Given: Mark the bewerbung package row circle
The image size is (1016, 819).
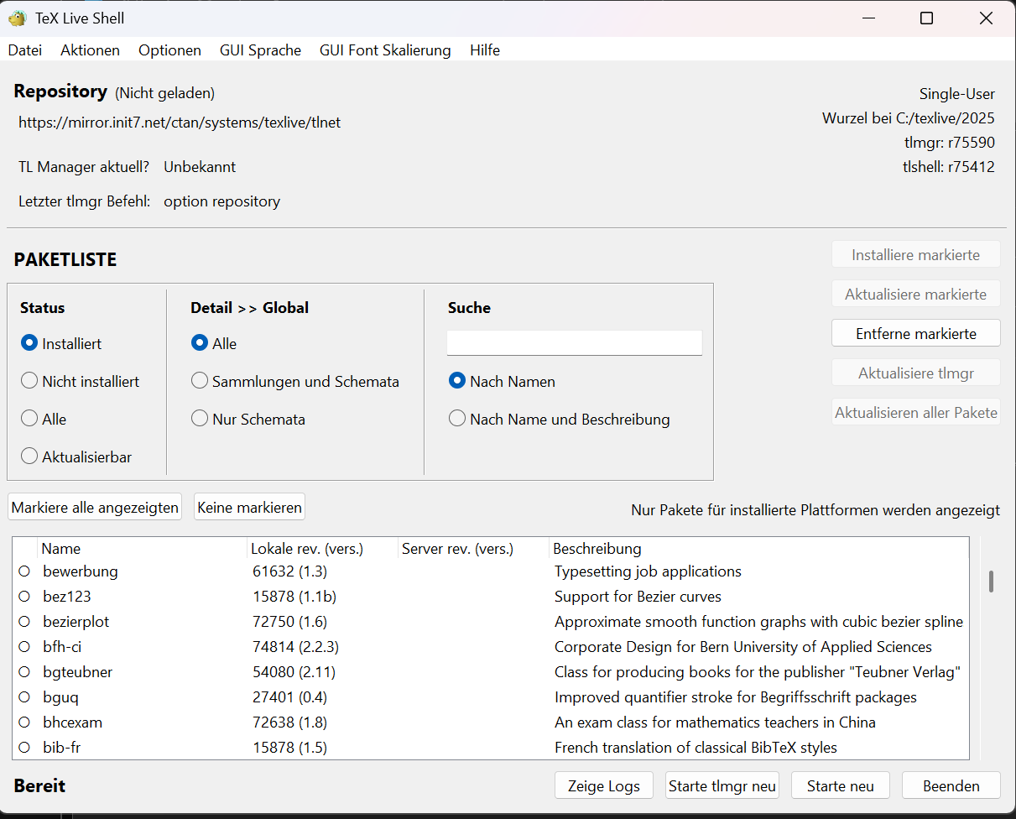Looking at the screenshot, I should click(24, 571).
